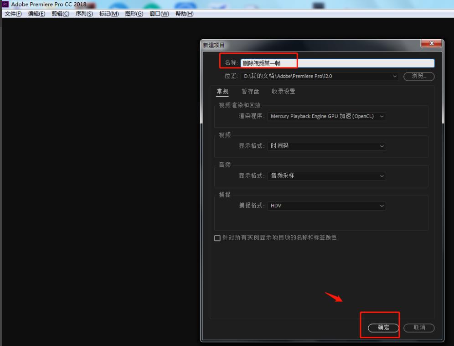Enable 针对所有实例显示项目项的名称和标签颜色 checkbox

click(x=217, y=238)
